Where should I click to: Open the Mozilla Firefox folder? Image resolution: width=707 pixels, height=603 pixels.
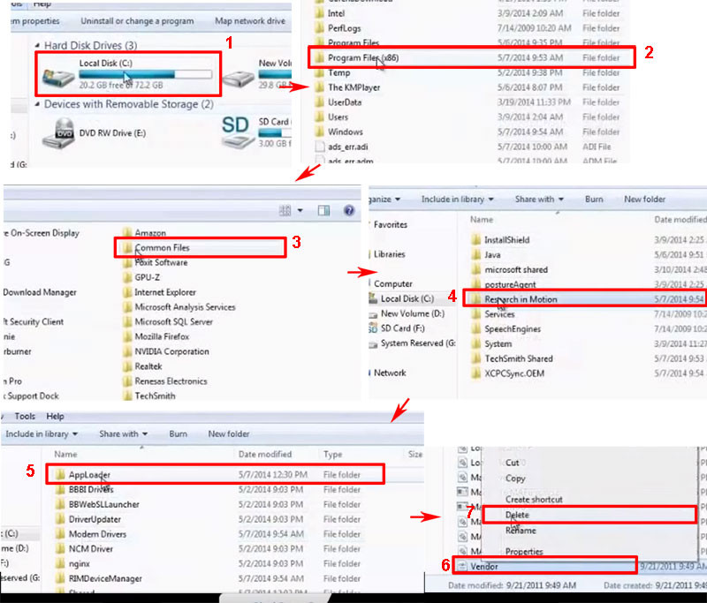(162, 335)
